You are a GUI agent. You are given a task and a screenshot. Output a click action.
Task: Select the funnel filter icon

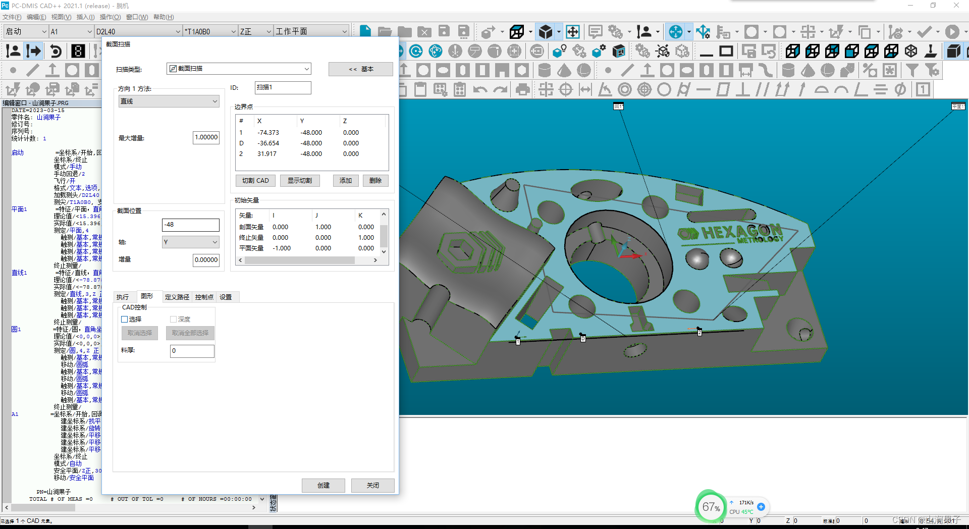pos(912,70)
